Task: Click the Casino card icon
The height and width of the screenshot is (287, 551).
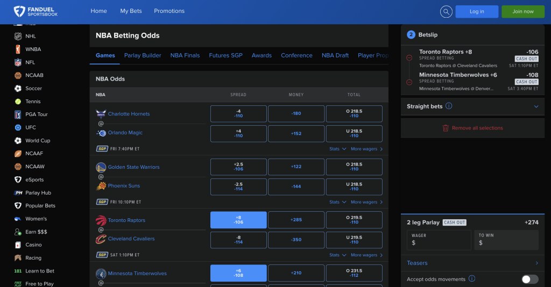Action: pyautogui.click(x=18, y=245)
